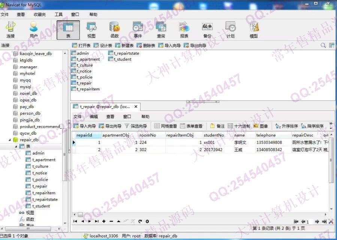337x240 pixels.
Task: Click the refresh icon in record navigator
Action: point(140,221)
